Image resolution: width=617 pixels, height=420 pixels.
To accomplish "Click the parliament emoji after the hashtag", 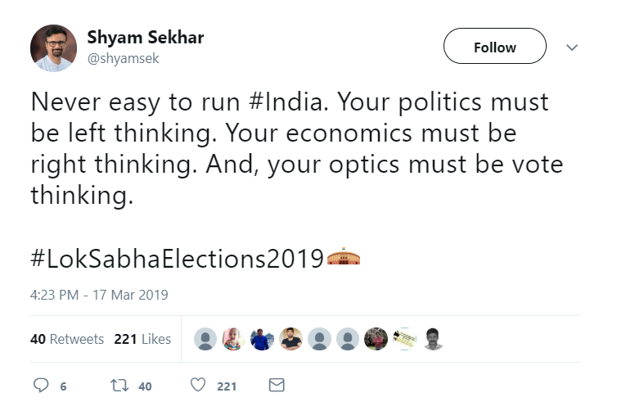I will click(344, 258).
